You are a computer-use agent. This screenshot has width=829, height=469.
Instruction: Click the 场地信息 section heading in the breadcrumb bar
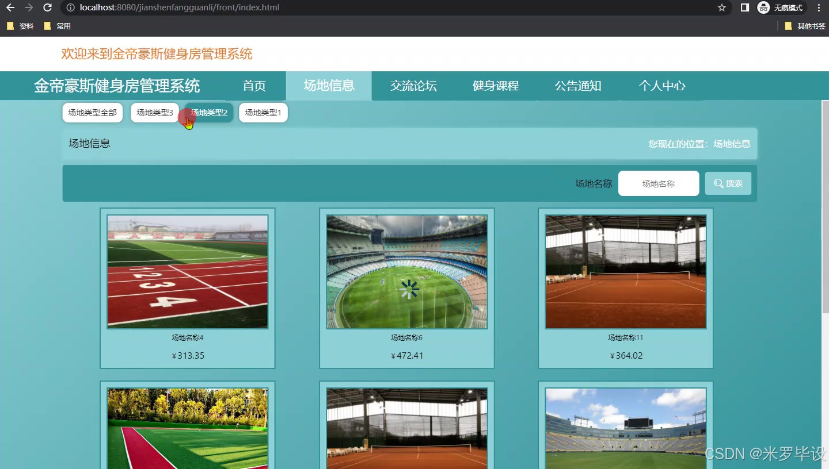[x=89, y=144]
